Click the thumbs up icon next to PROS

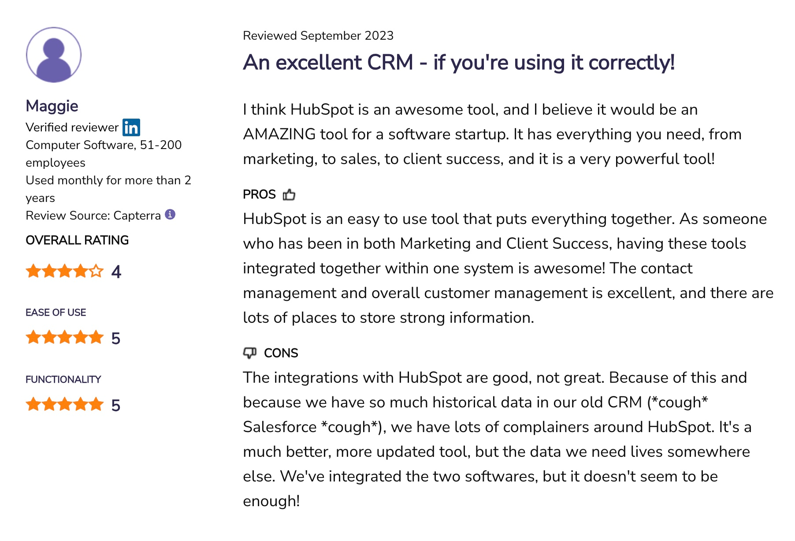point(289,194)
